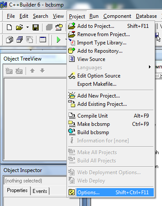This screenshot has width=162, height=206.
Task: Click Web Deployment Options... entry
Action: coord(111,172)
